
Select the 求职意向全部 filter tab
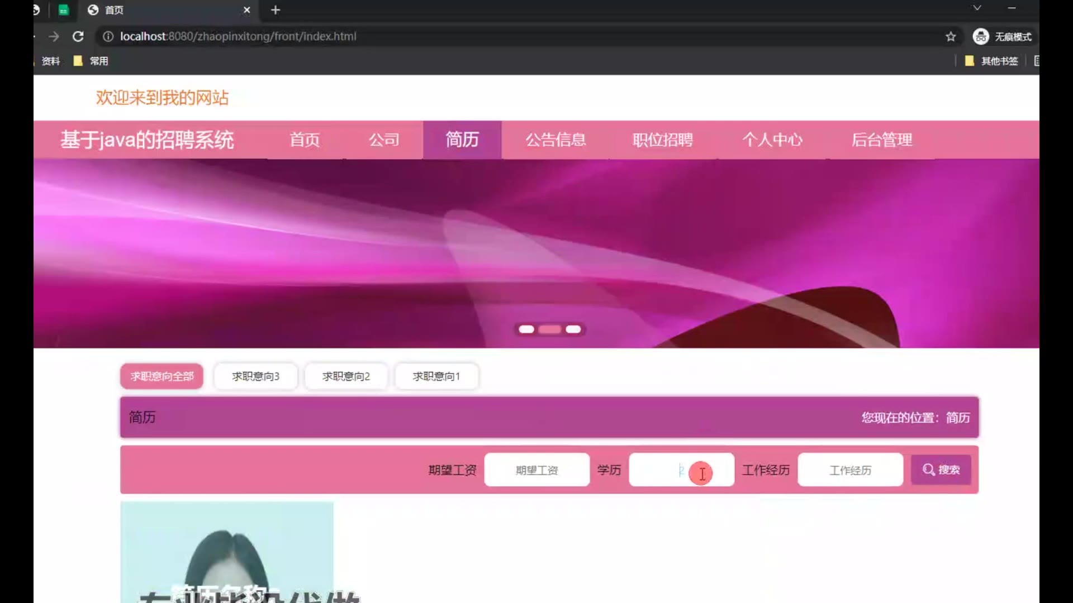coord(162,376)
